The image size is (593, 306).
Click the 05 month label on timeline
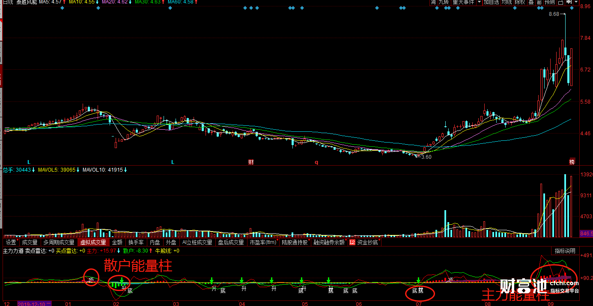point(305,303)
